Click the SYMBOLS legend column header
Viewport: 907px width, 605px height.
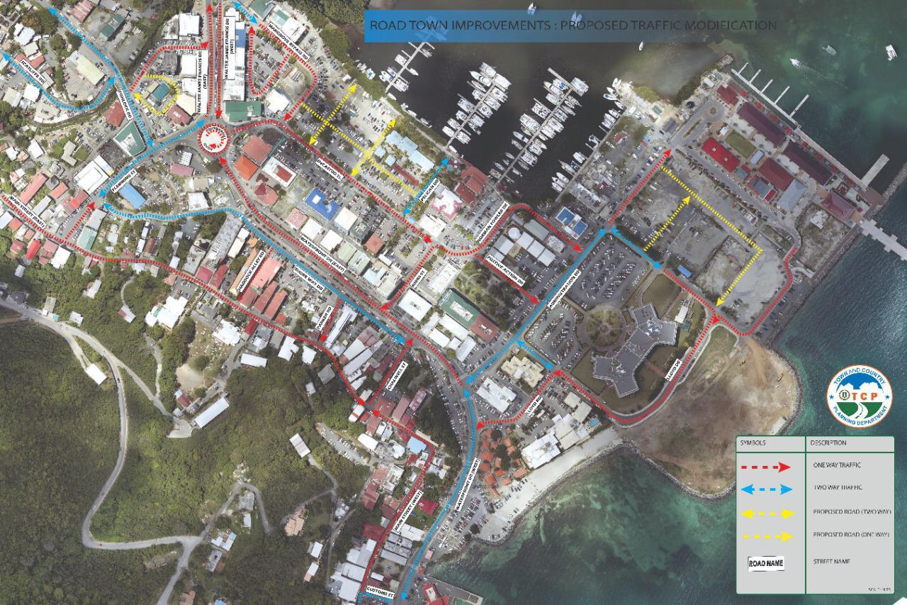point(753,443)
